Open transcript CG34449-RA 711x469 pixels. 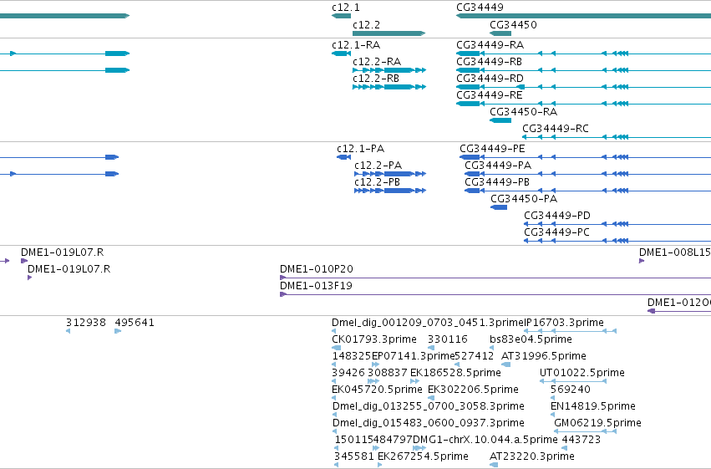490,45
